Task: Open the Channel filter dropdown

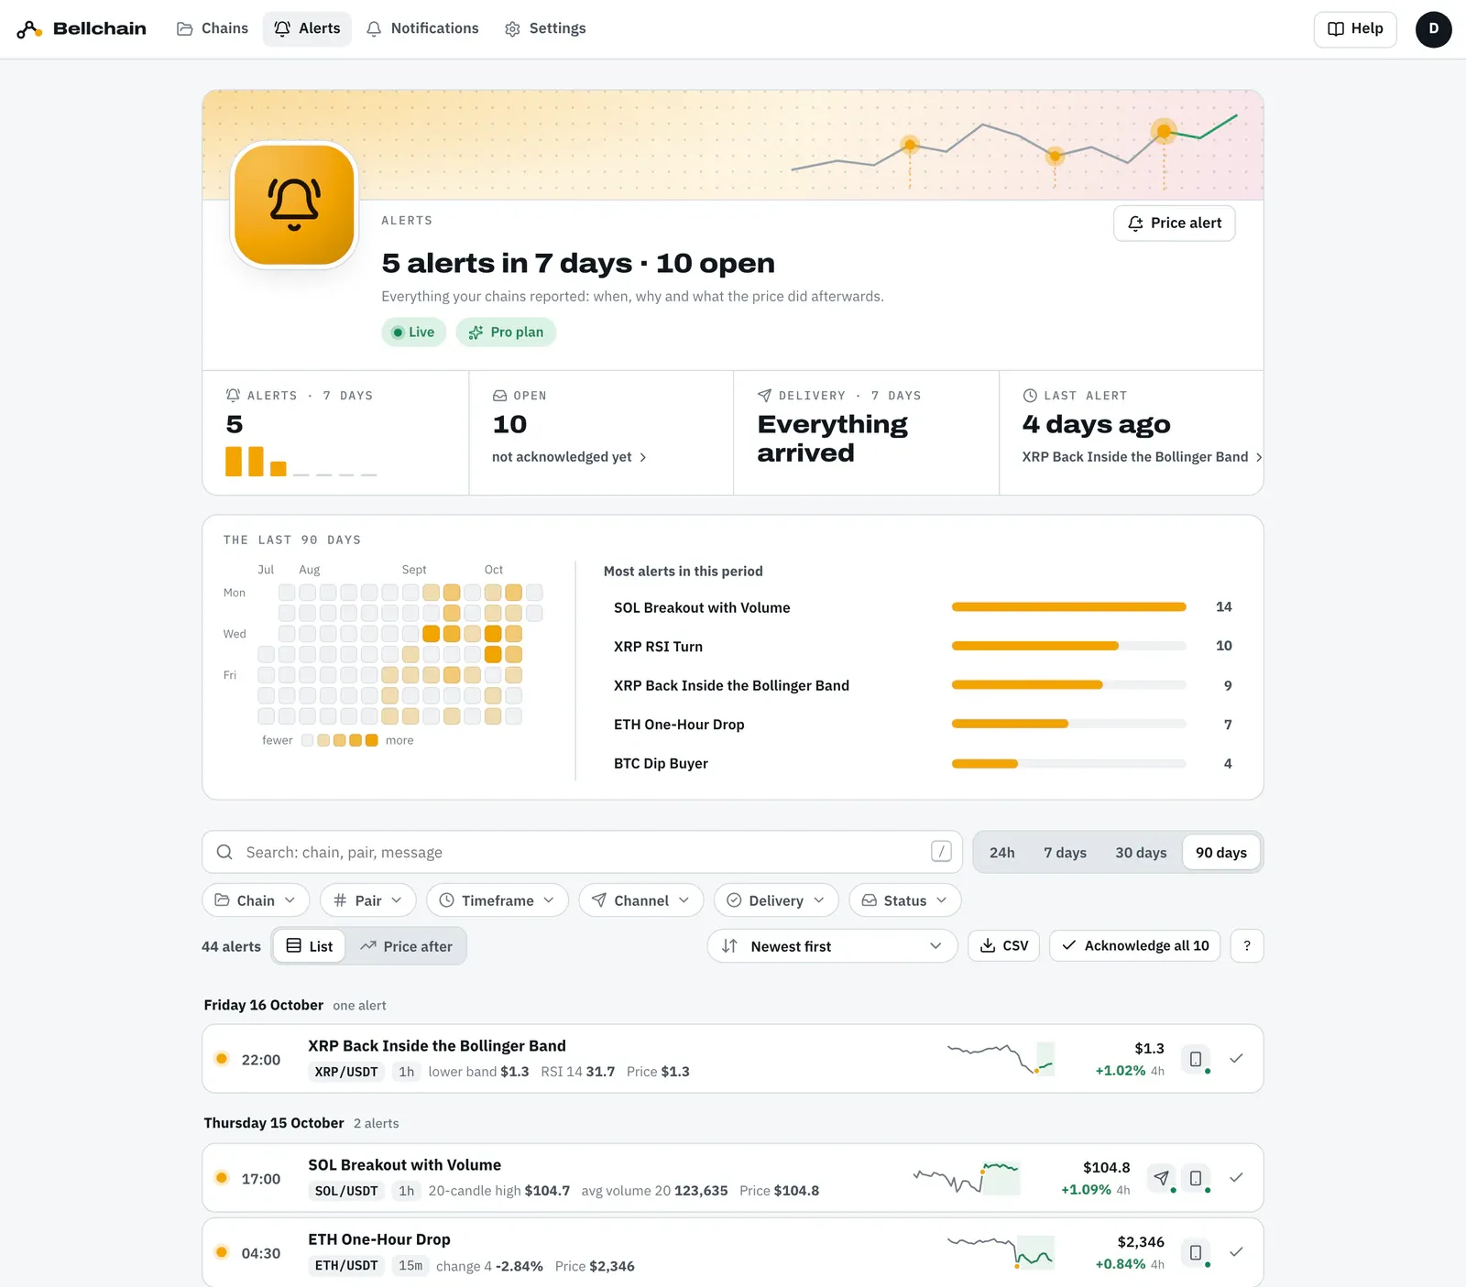Action: [x=640, y=900]
